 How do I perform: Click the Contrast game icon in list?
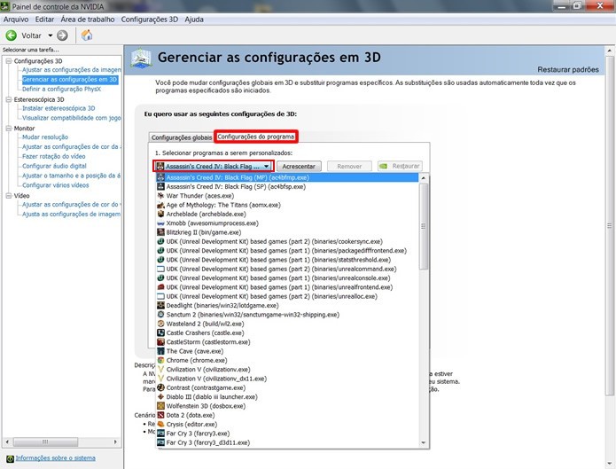(x=160, y=387)
